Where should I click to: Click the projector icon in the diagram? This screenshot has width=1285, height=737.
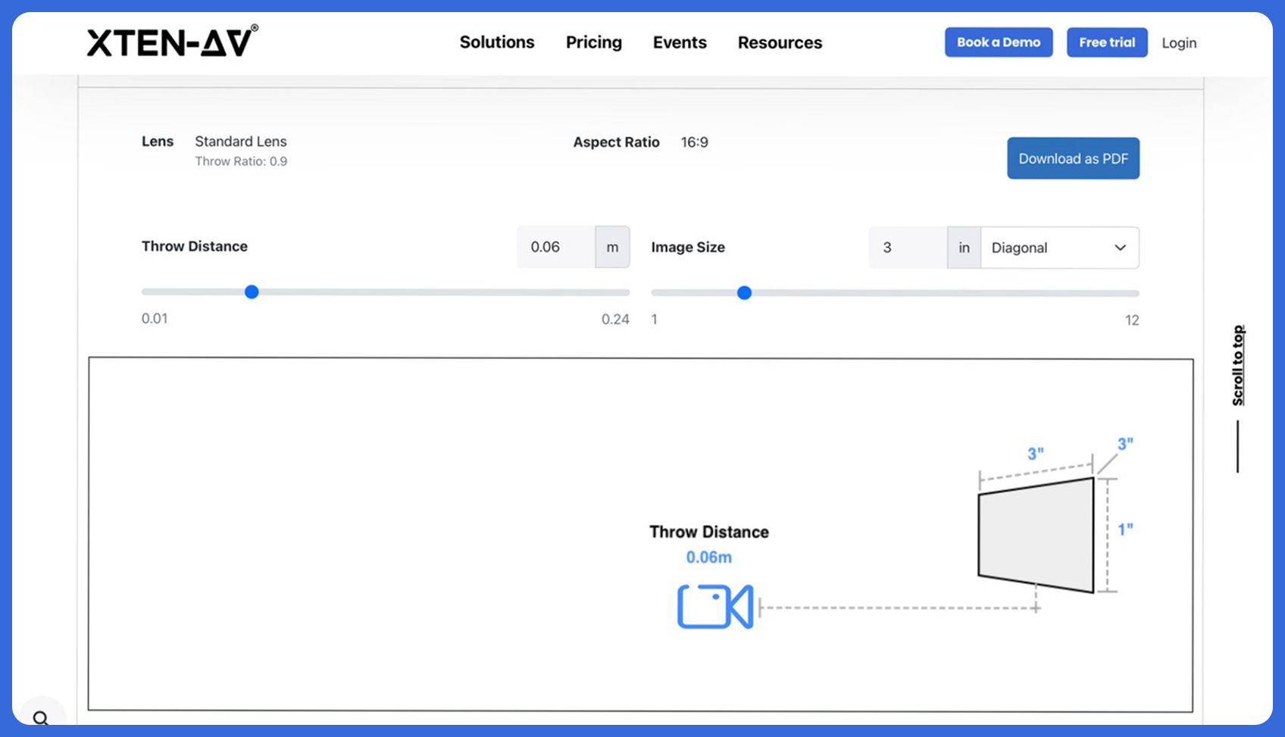tap(714, 607)
